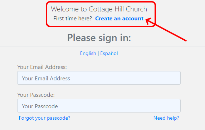Switch the page language to Español
Image resolution: width=205 pixels, height=130 pixels.
tap(109, 53)
